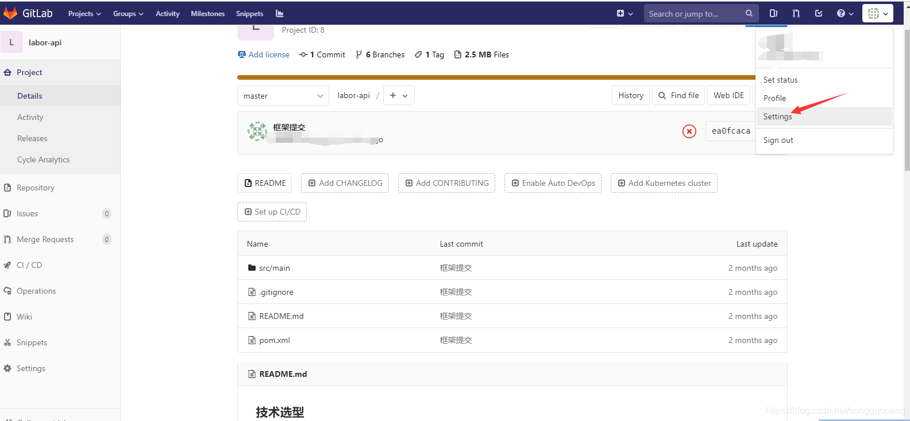This screenshot has height=421, width=910.
Task: Open Merge Requests in the sidebar
Action: click(x=60, y=239)
